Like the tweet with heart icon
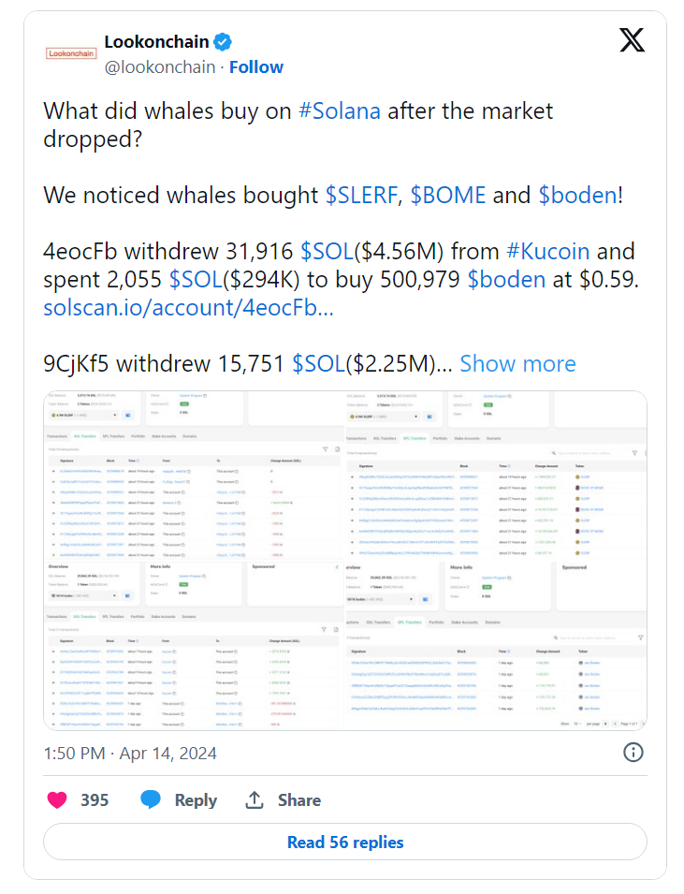The width and height of the screenshot is (684, 894). [57, 800]
